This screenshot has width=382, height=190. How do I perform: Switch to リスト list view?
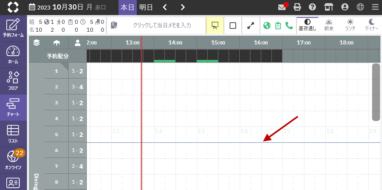(13, 134)
